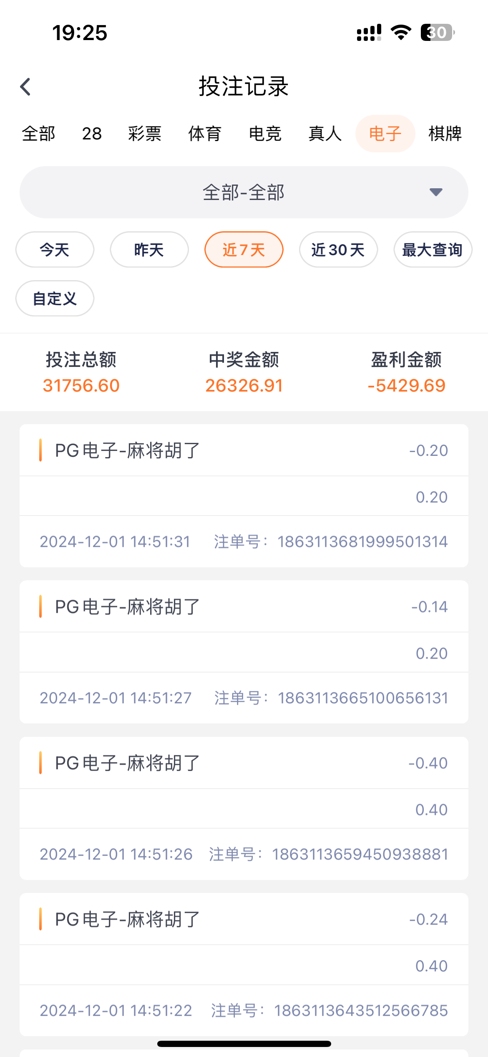This screenshot has width=488, height=1057.
Task: Switch to the 彩票 tab
Action: 145,134
